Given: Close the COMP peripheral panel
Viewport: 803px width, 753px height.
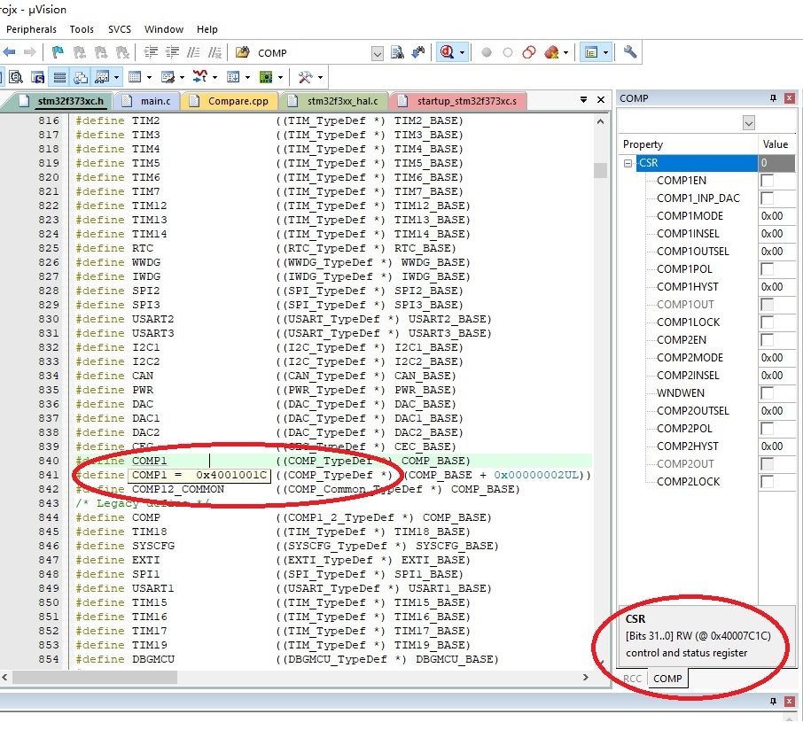Looking at the screenshot, I should coord(790,98).
